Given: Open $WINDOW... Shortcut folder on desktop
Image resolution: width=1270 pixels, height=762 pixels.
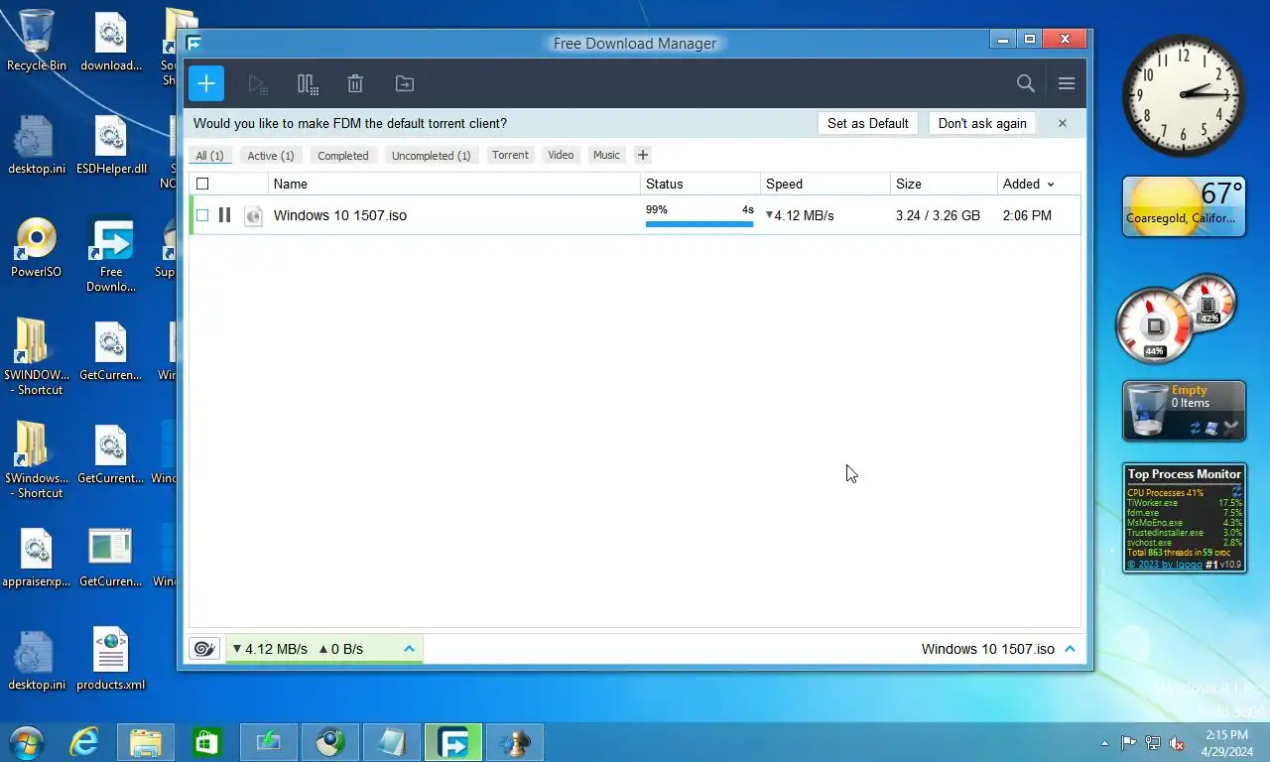Looking at the screenshot, I should point(37,356).
